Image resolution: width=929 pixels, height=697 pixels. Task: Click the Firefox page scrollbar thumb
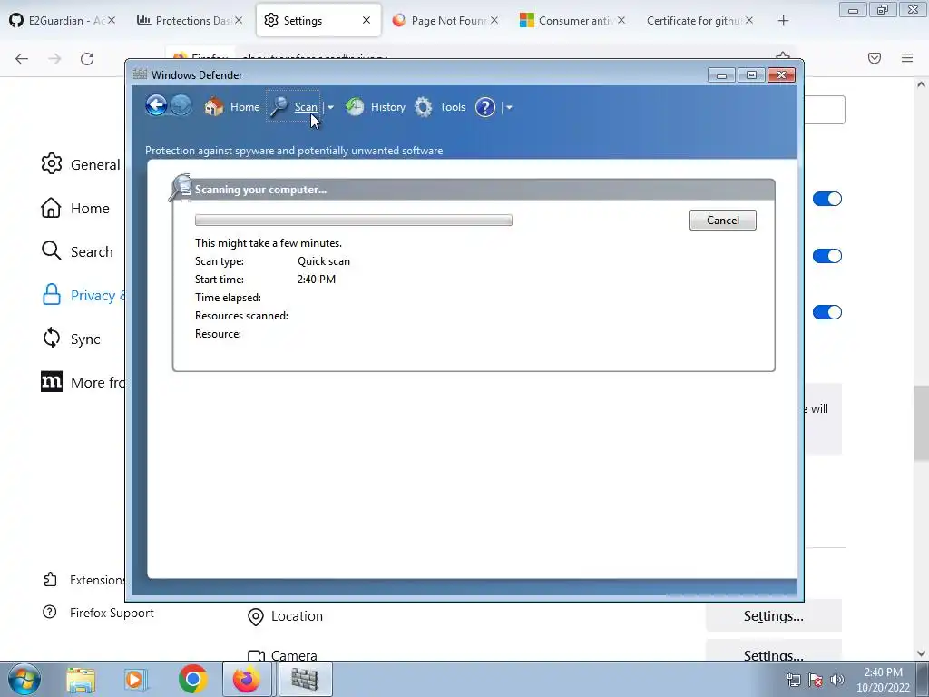click(921, 423)
